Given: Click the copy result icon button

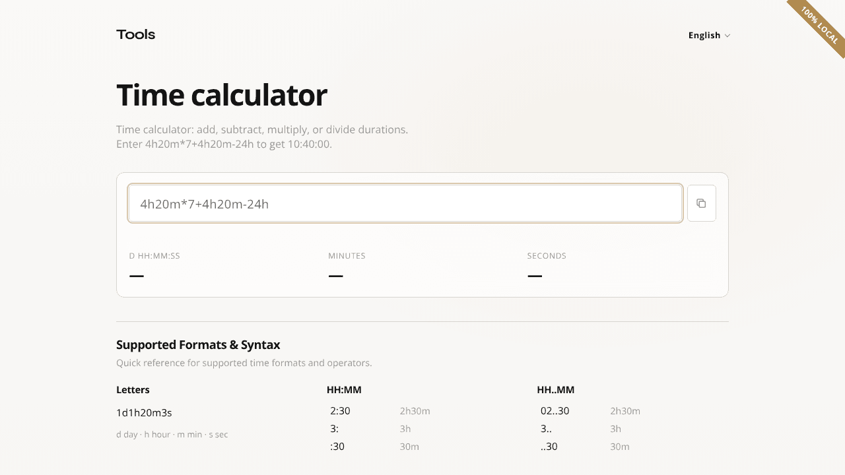Looking at the screenshot, I should click(x=701, y=203).
